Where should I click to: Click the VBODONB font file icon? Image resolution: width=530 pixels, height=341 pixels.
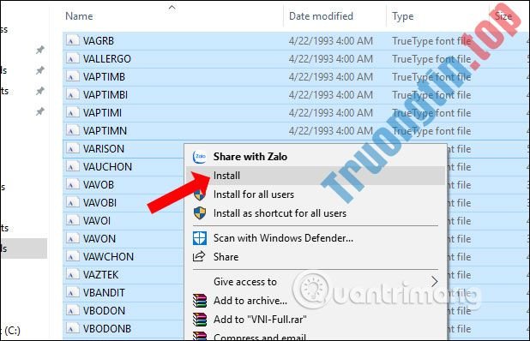[72, 328]
